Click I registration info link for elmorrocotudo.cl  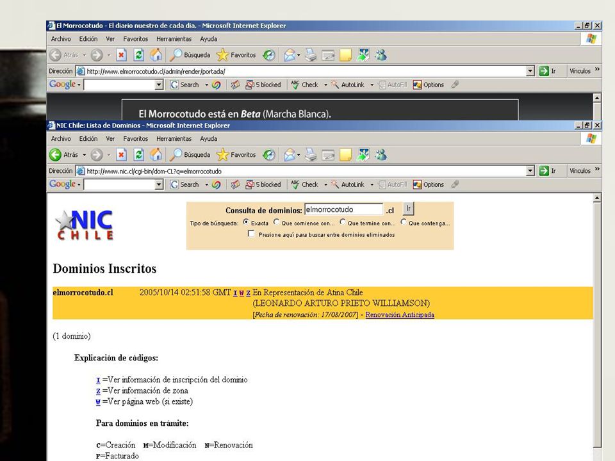235,293
